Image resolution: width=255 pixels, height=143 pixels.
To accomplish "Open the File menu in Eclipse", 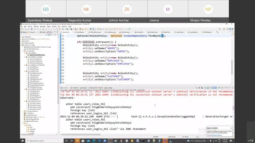I will (22, 27).
